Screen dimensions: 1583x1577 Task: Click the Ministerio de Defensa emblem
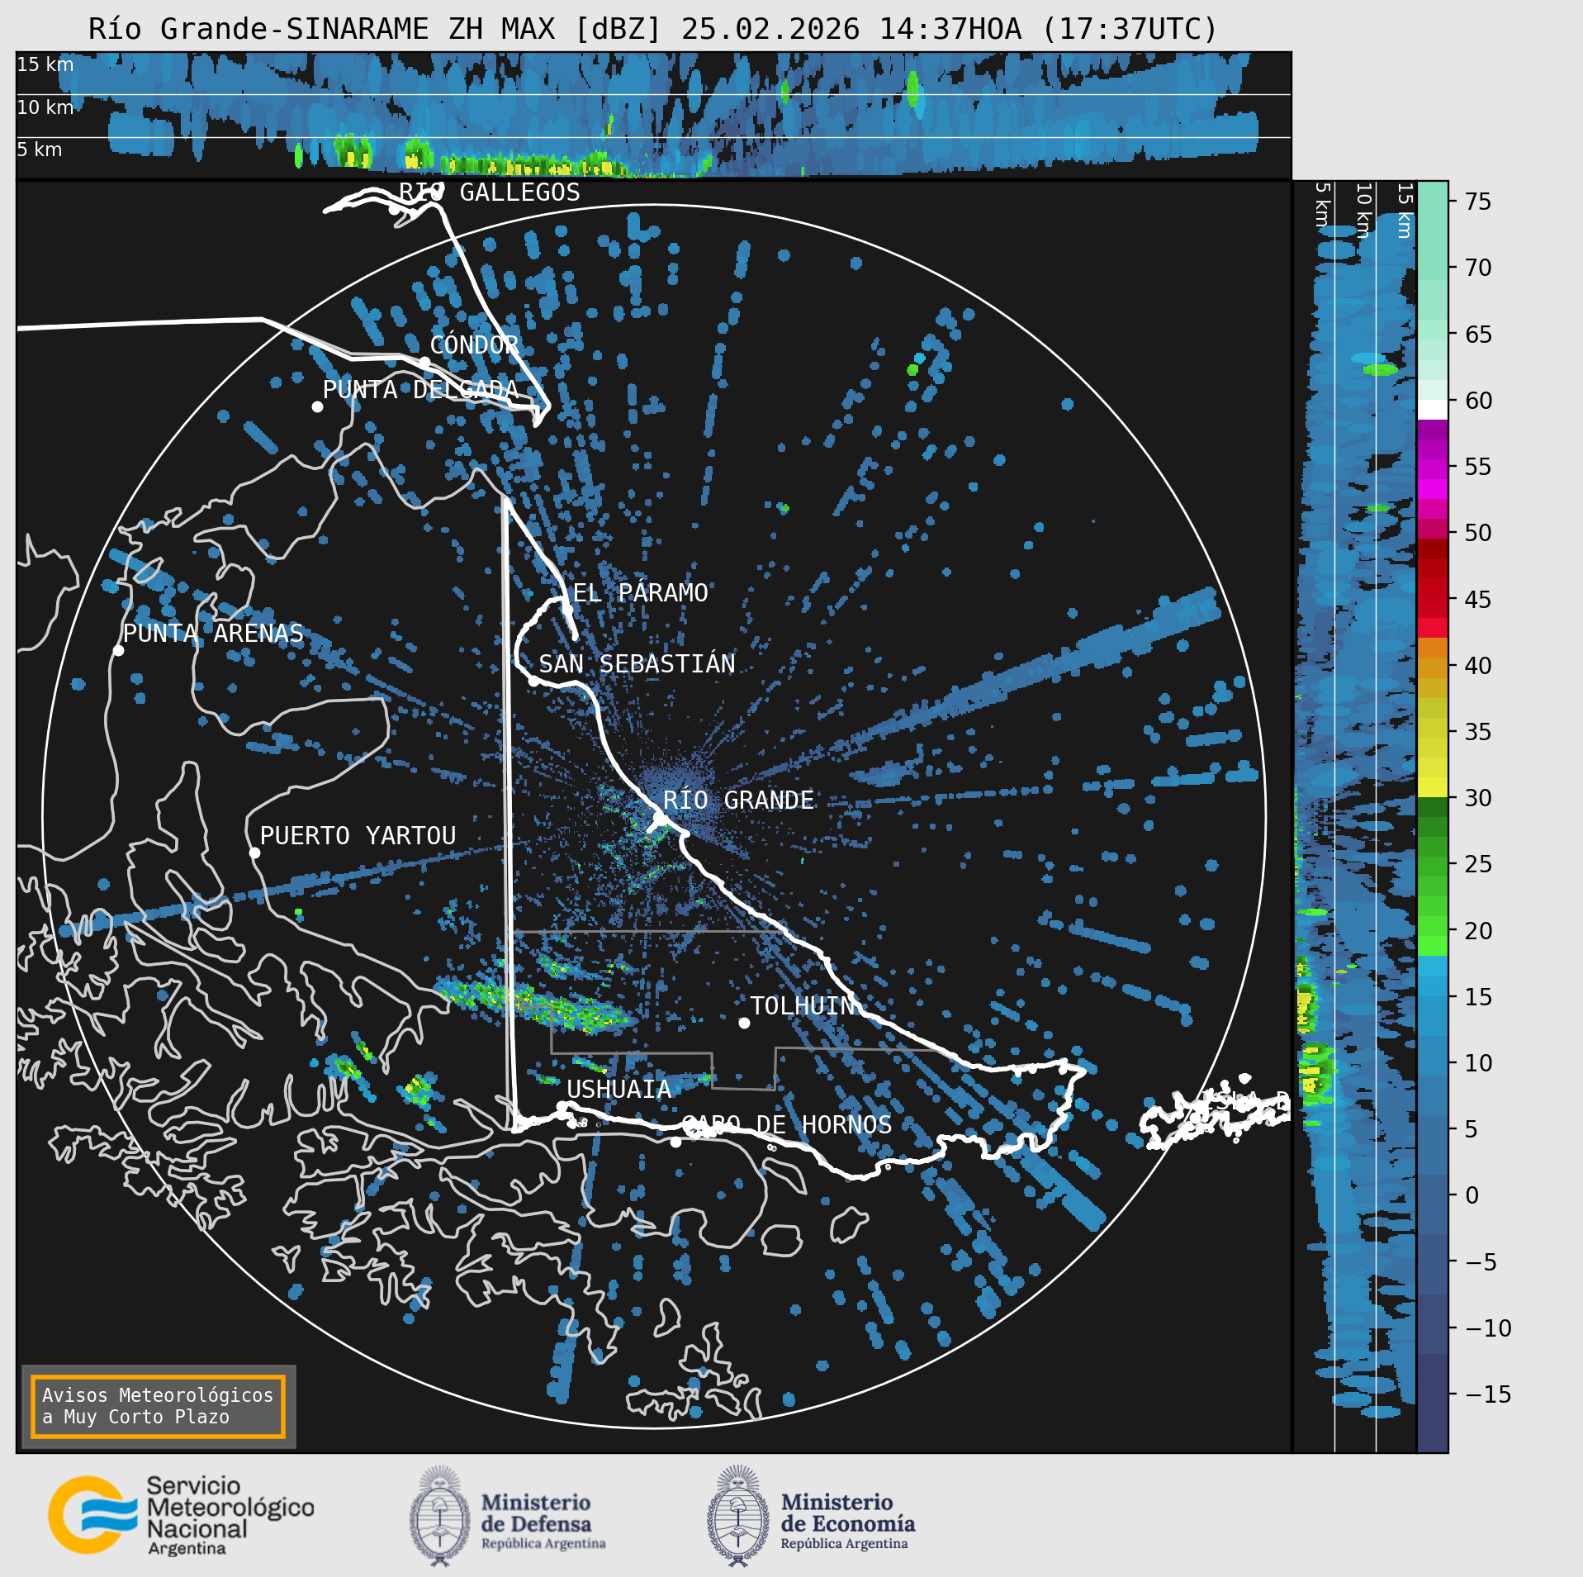[x=440, y=1516]
